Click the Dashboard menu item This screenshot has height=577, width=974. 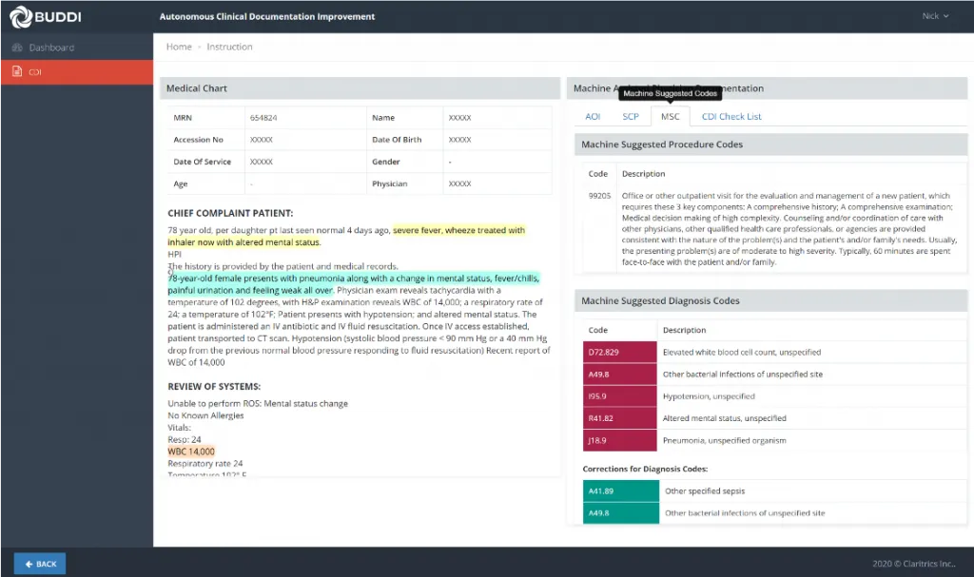coord(51,48)
